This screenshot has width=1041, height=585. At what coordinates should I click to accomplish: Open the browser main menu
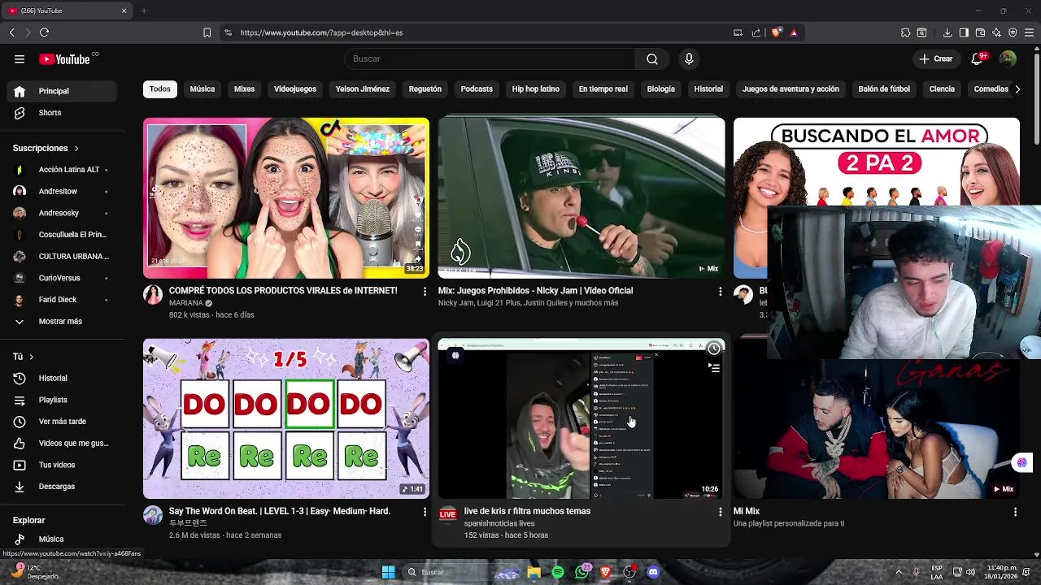tap(1029, 32)
